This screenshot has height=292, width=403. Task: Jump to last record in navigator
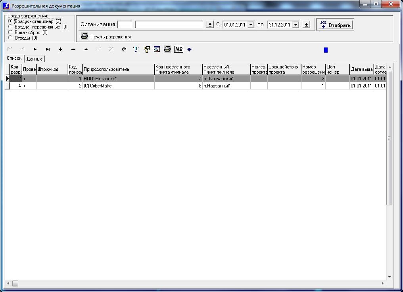pyautogui.click(x=48, y=49)
